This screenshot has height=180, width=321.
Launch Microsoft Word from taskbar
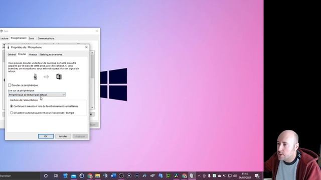113,175
